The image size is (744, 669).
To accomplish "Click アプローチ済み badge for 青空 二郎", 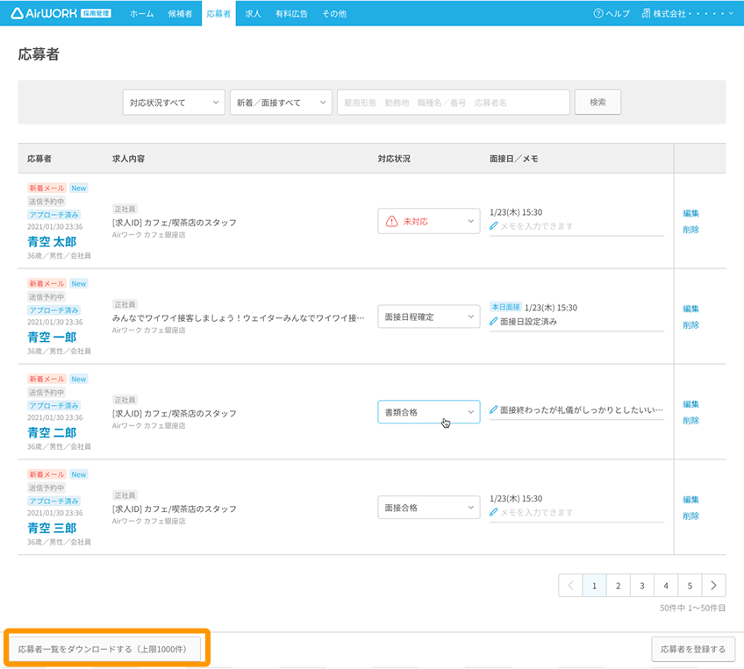I will click(x=54, y=406).
